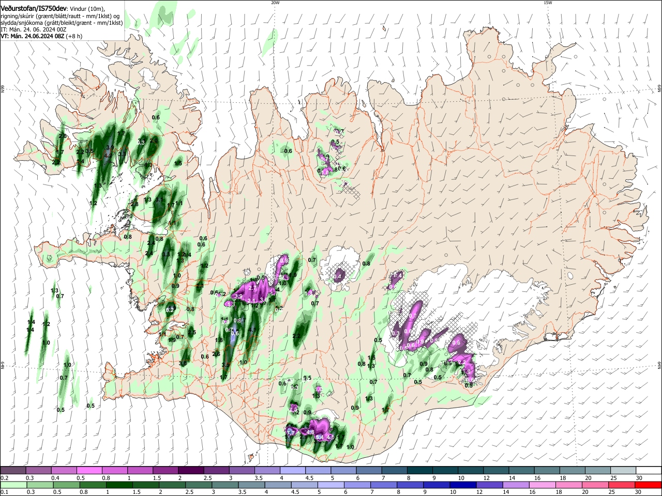Pick upper legend swatch between 0.2 and 0.3
The height and width of the screenshot is (496, 662).
pyautogui.click(x=13, y=470)
